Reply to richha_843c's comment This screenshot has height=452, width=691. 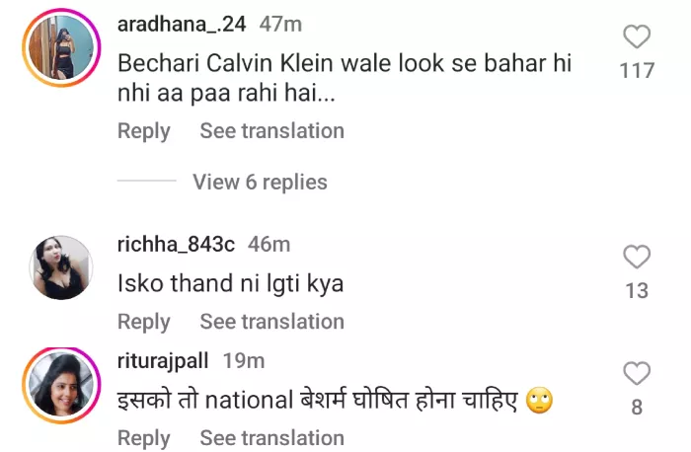pos(143,322)
